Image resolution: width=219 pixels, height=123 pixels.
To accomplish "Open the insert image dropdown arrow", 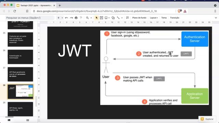I will 109,18.
